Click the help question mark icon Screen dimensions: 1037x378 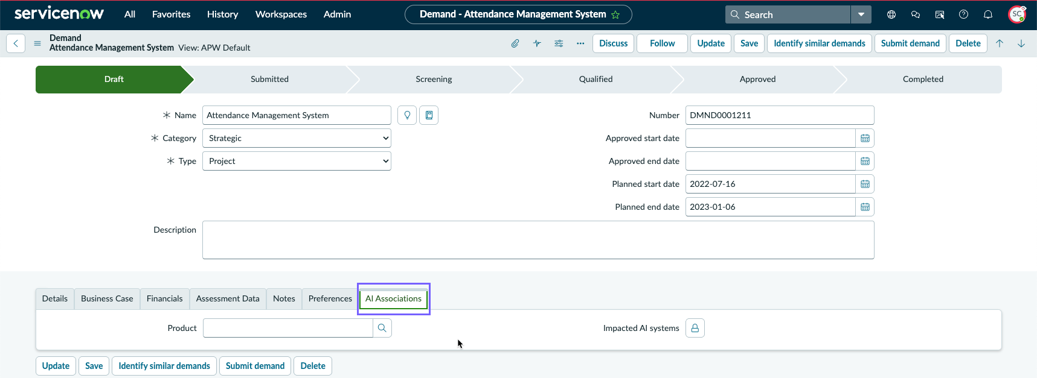[x=964, y=14]
